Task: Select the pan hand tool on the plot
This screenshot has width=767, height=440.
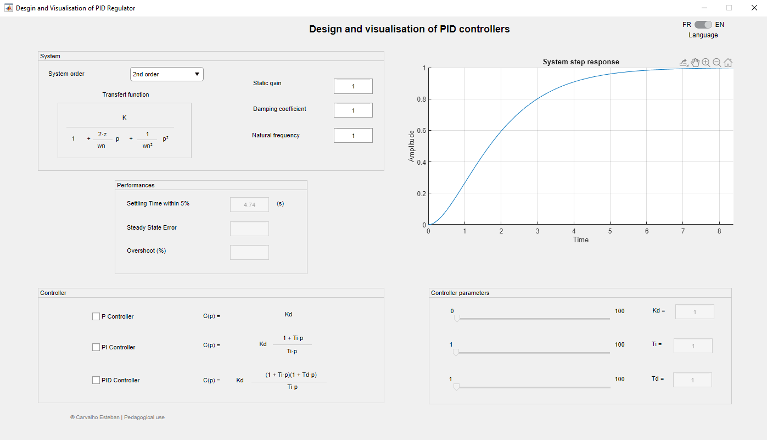Action: point(695,63)
